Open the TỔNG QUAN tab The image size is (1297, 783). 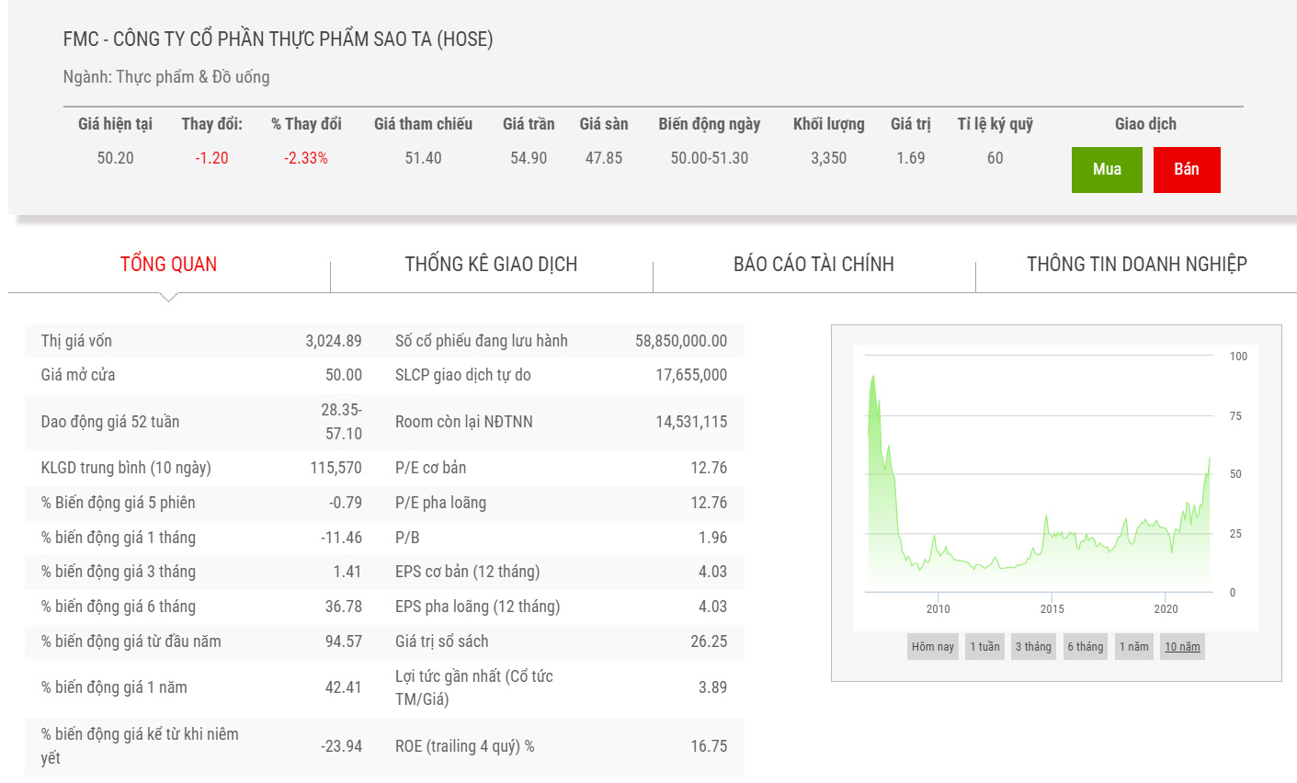169,265
